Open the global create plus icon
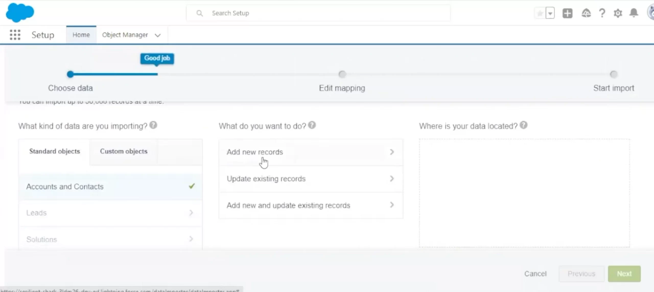The image size is (654, 292). [x=567, y=13]
